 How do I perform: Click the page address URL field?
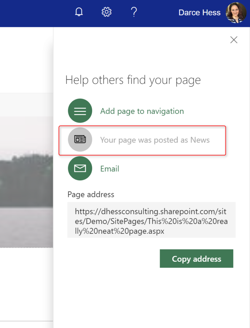[151, 220]
